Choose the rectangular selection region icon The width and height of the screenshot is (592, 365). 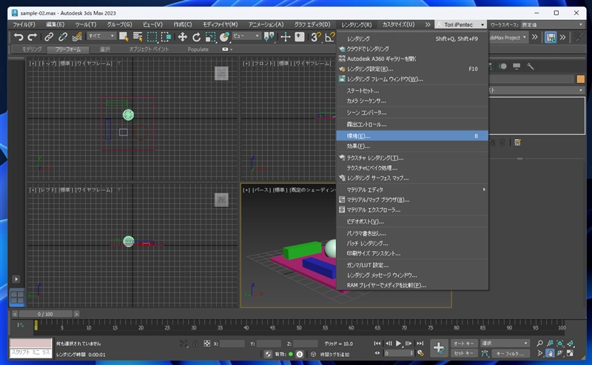pyautogui.click(x=152, y=37)
